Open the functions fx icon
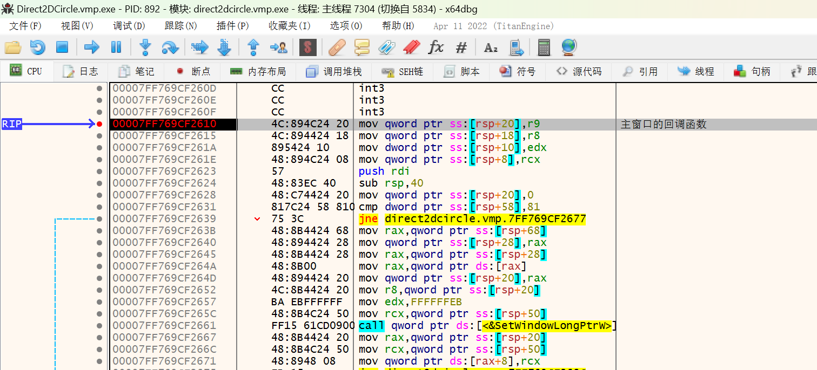This screenshot has height=370, width=817. point(436,47)
